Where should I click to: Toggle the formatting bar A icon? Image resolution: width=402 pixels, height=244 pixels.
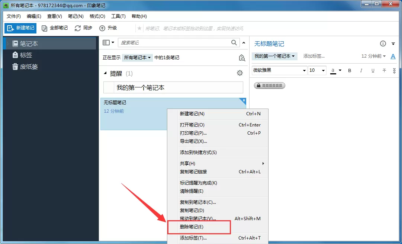(x=393, y=57)
